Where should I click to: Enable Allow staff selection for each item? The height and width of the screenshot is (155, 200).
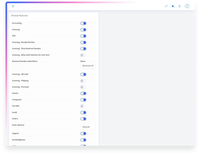click(x=83, y=55)
